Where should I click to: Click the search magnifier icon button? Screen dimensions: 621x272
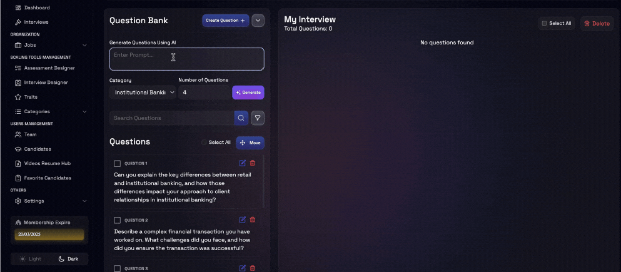click(241, 118)
